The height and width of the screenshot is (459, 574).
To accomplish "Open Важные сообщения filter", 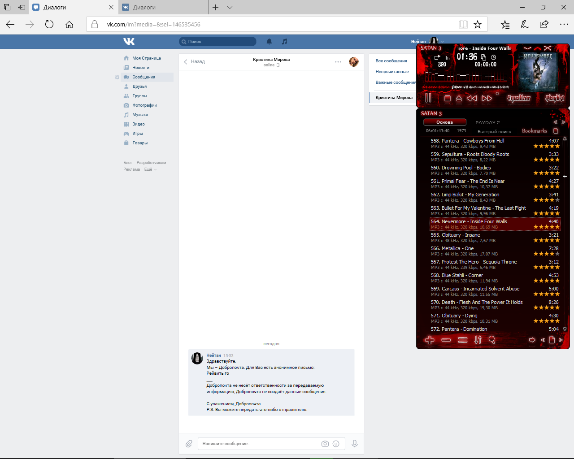I will tap(396, 82).
